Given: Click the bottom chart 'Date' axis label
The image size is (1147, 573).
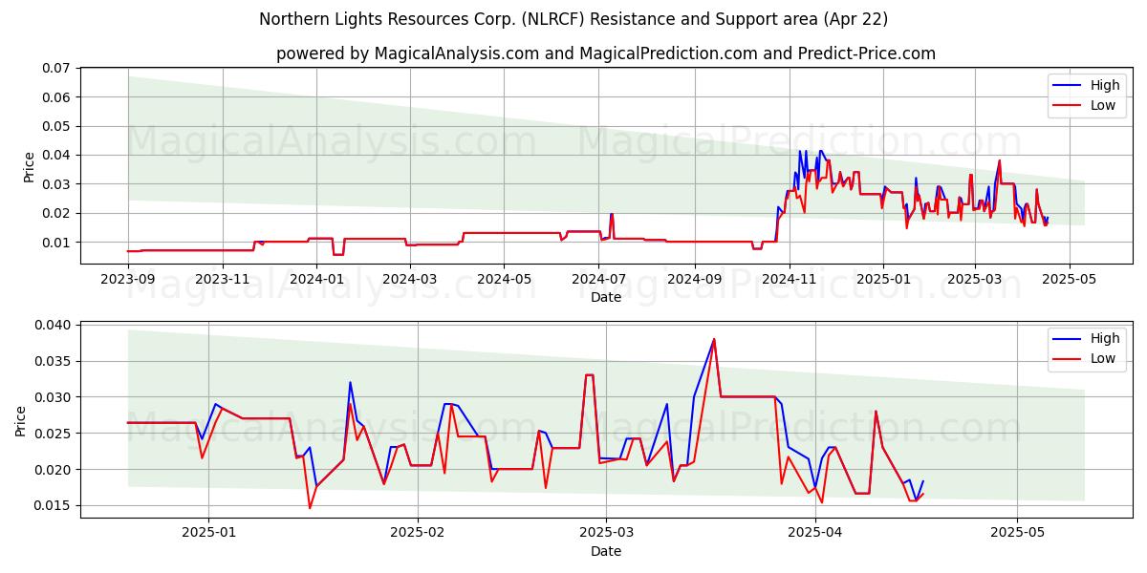Looking at the screenshot, I should 606,551.
